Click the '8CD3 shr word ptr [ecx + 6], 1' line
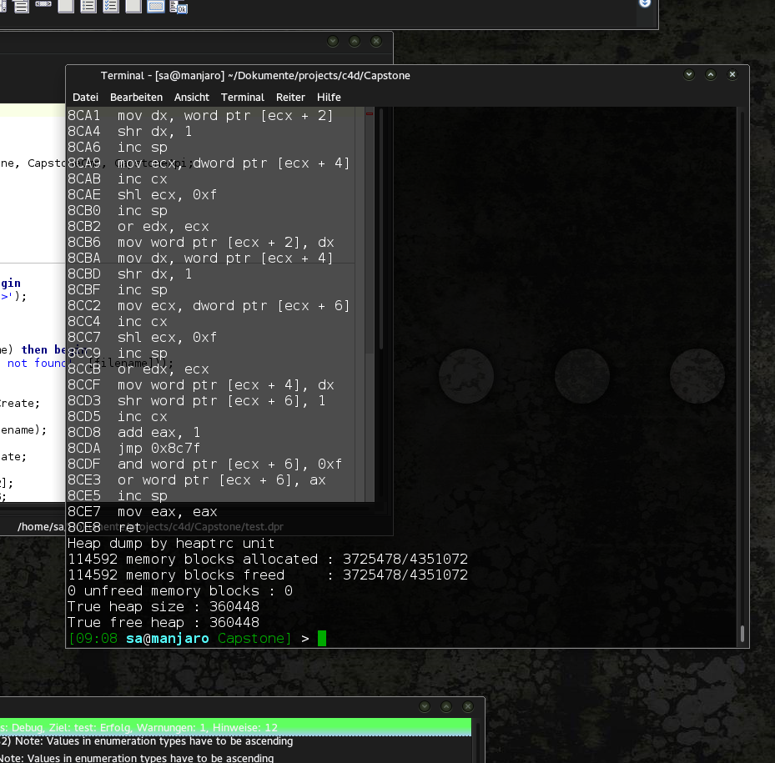 coord(197,401)
